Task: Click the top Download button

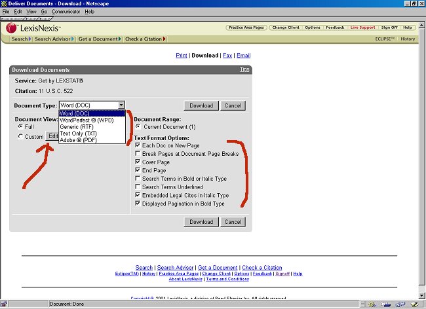Action: [x=201, y=105]
